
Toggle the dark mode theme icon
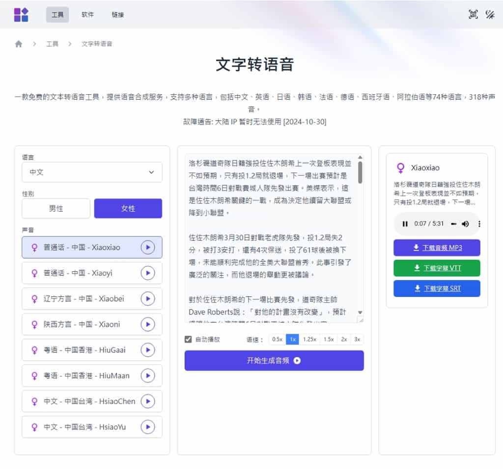490,14
